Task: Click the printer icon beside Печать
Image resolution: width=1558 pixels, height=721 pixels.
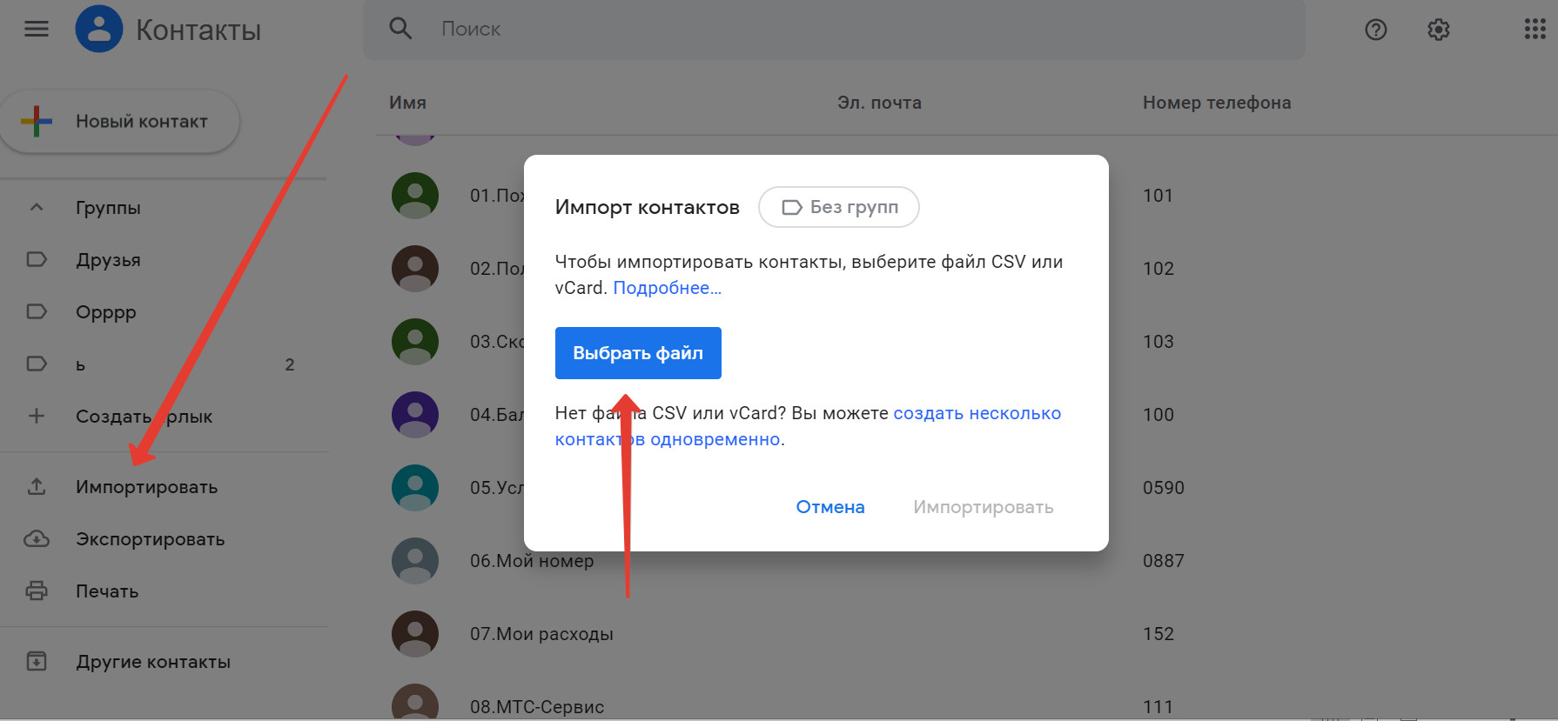Action: (37, 591)
